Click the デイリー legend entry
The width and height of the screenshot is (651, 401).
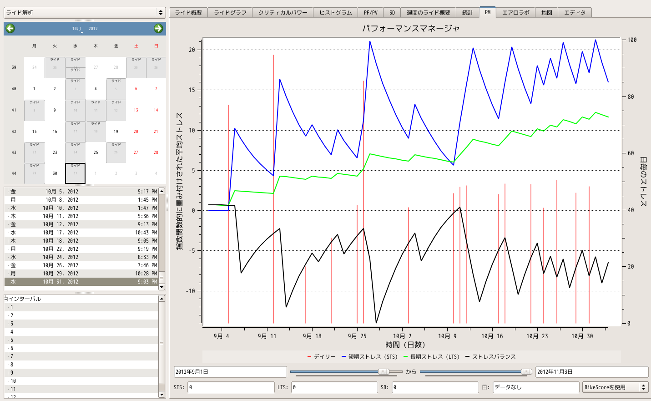point(322,357)
